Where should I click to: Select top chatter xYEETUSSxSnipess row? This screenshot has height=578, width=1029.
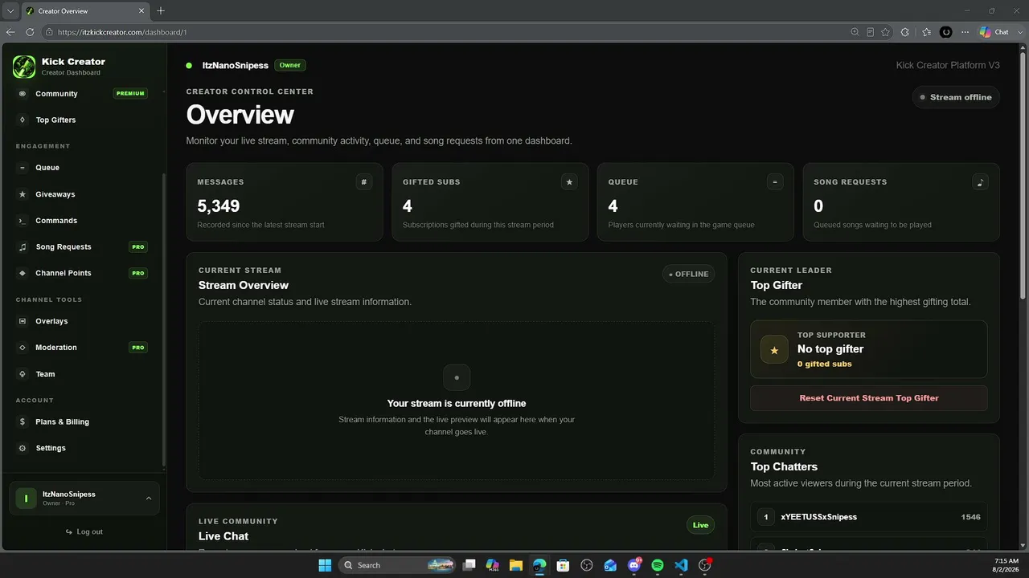pos(869,517)
